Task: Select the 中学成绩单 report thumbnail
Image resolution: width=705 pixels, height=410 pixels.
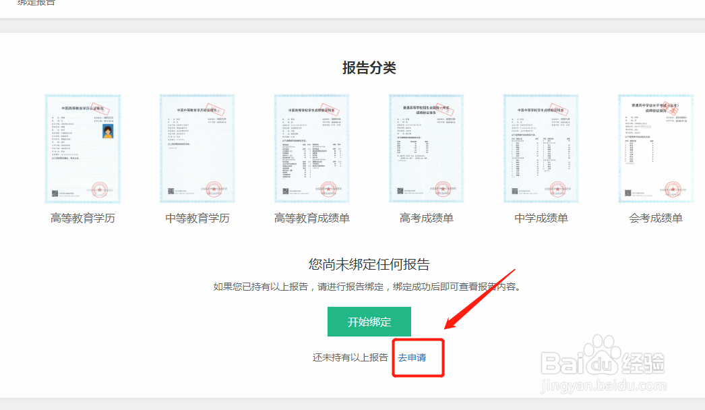Action: pyautogui.click(x=541, y=149)
